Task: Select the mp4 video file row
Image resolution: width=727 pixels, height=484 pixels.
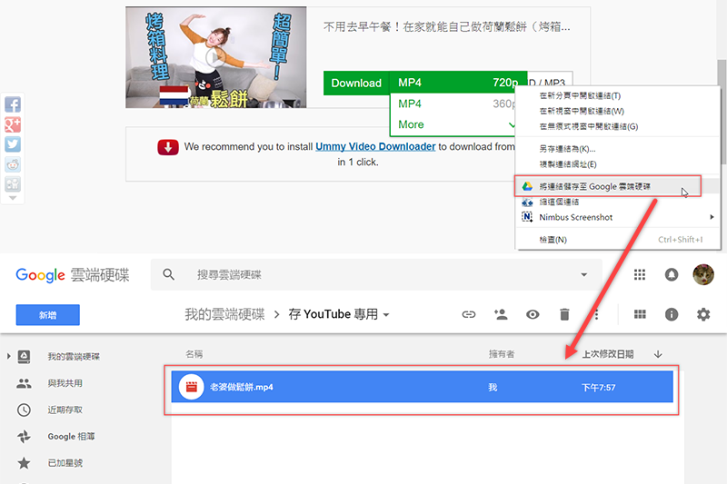Action: [x=422, y=387]
